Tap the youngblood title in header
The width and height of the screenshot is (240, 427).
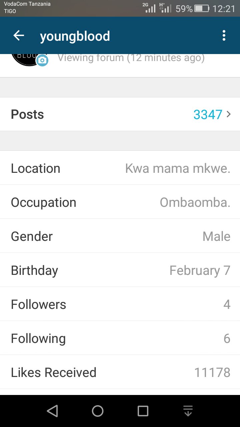pos(75,36)
